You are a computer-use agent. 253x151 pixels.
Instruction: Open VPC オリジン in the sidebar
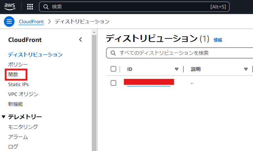click(23, 94)
